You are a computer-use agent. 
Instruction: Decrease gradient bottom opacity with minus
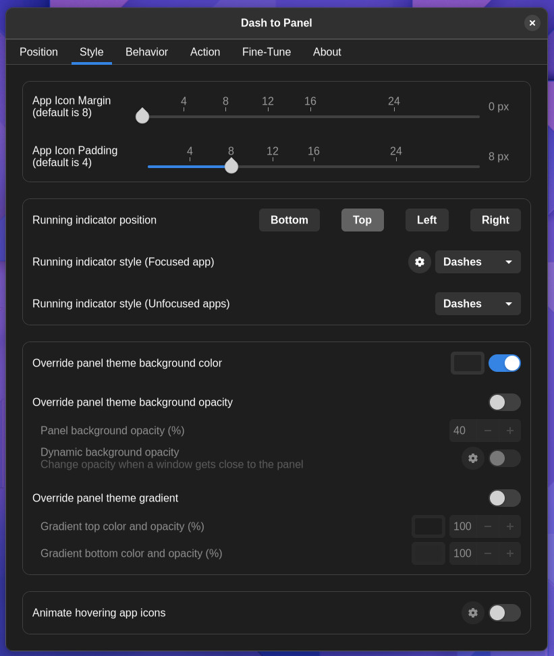click(488, 553)
